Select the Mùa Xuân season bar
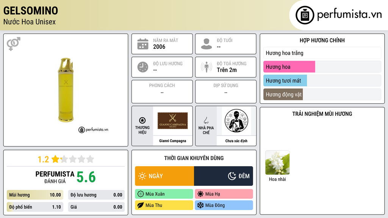 pyautogui.click(x=164, y=194)
